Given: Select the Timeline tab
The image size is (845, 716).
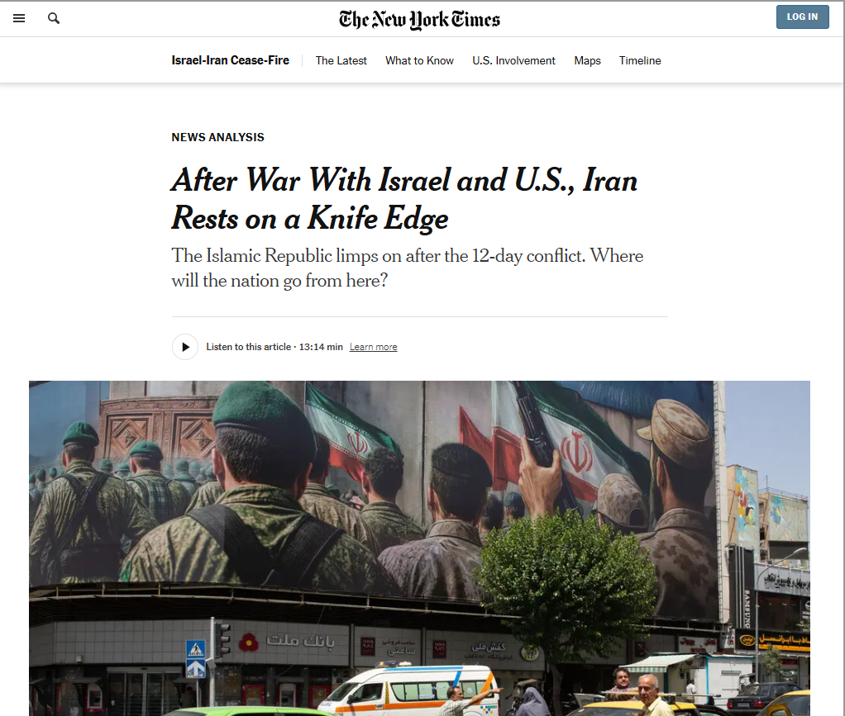Looking at the screenshot, I should click(x=640, y=61).
